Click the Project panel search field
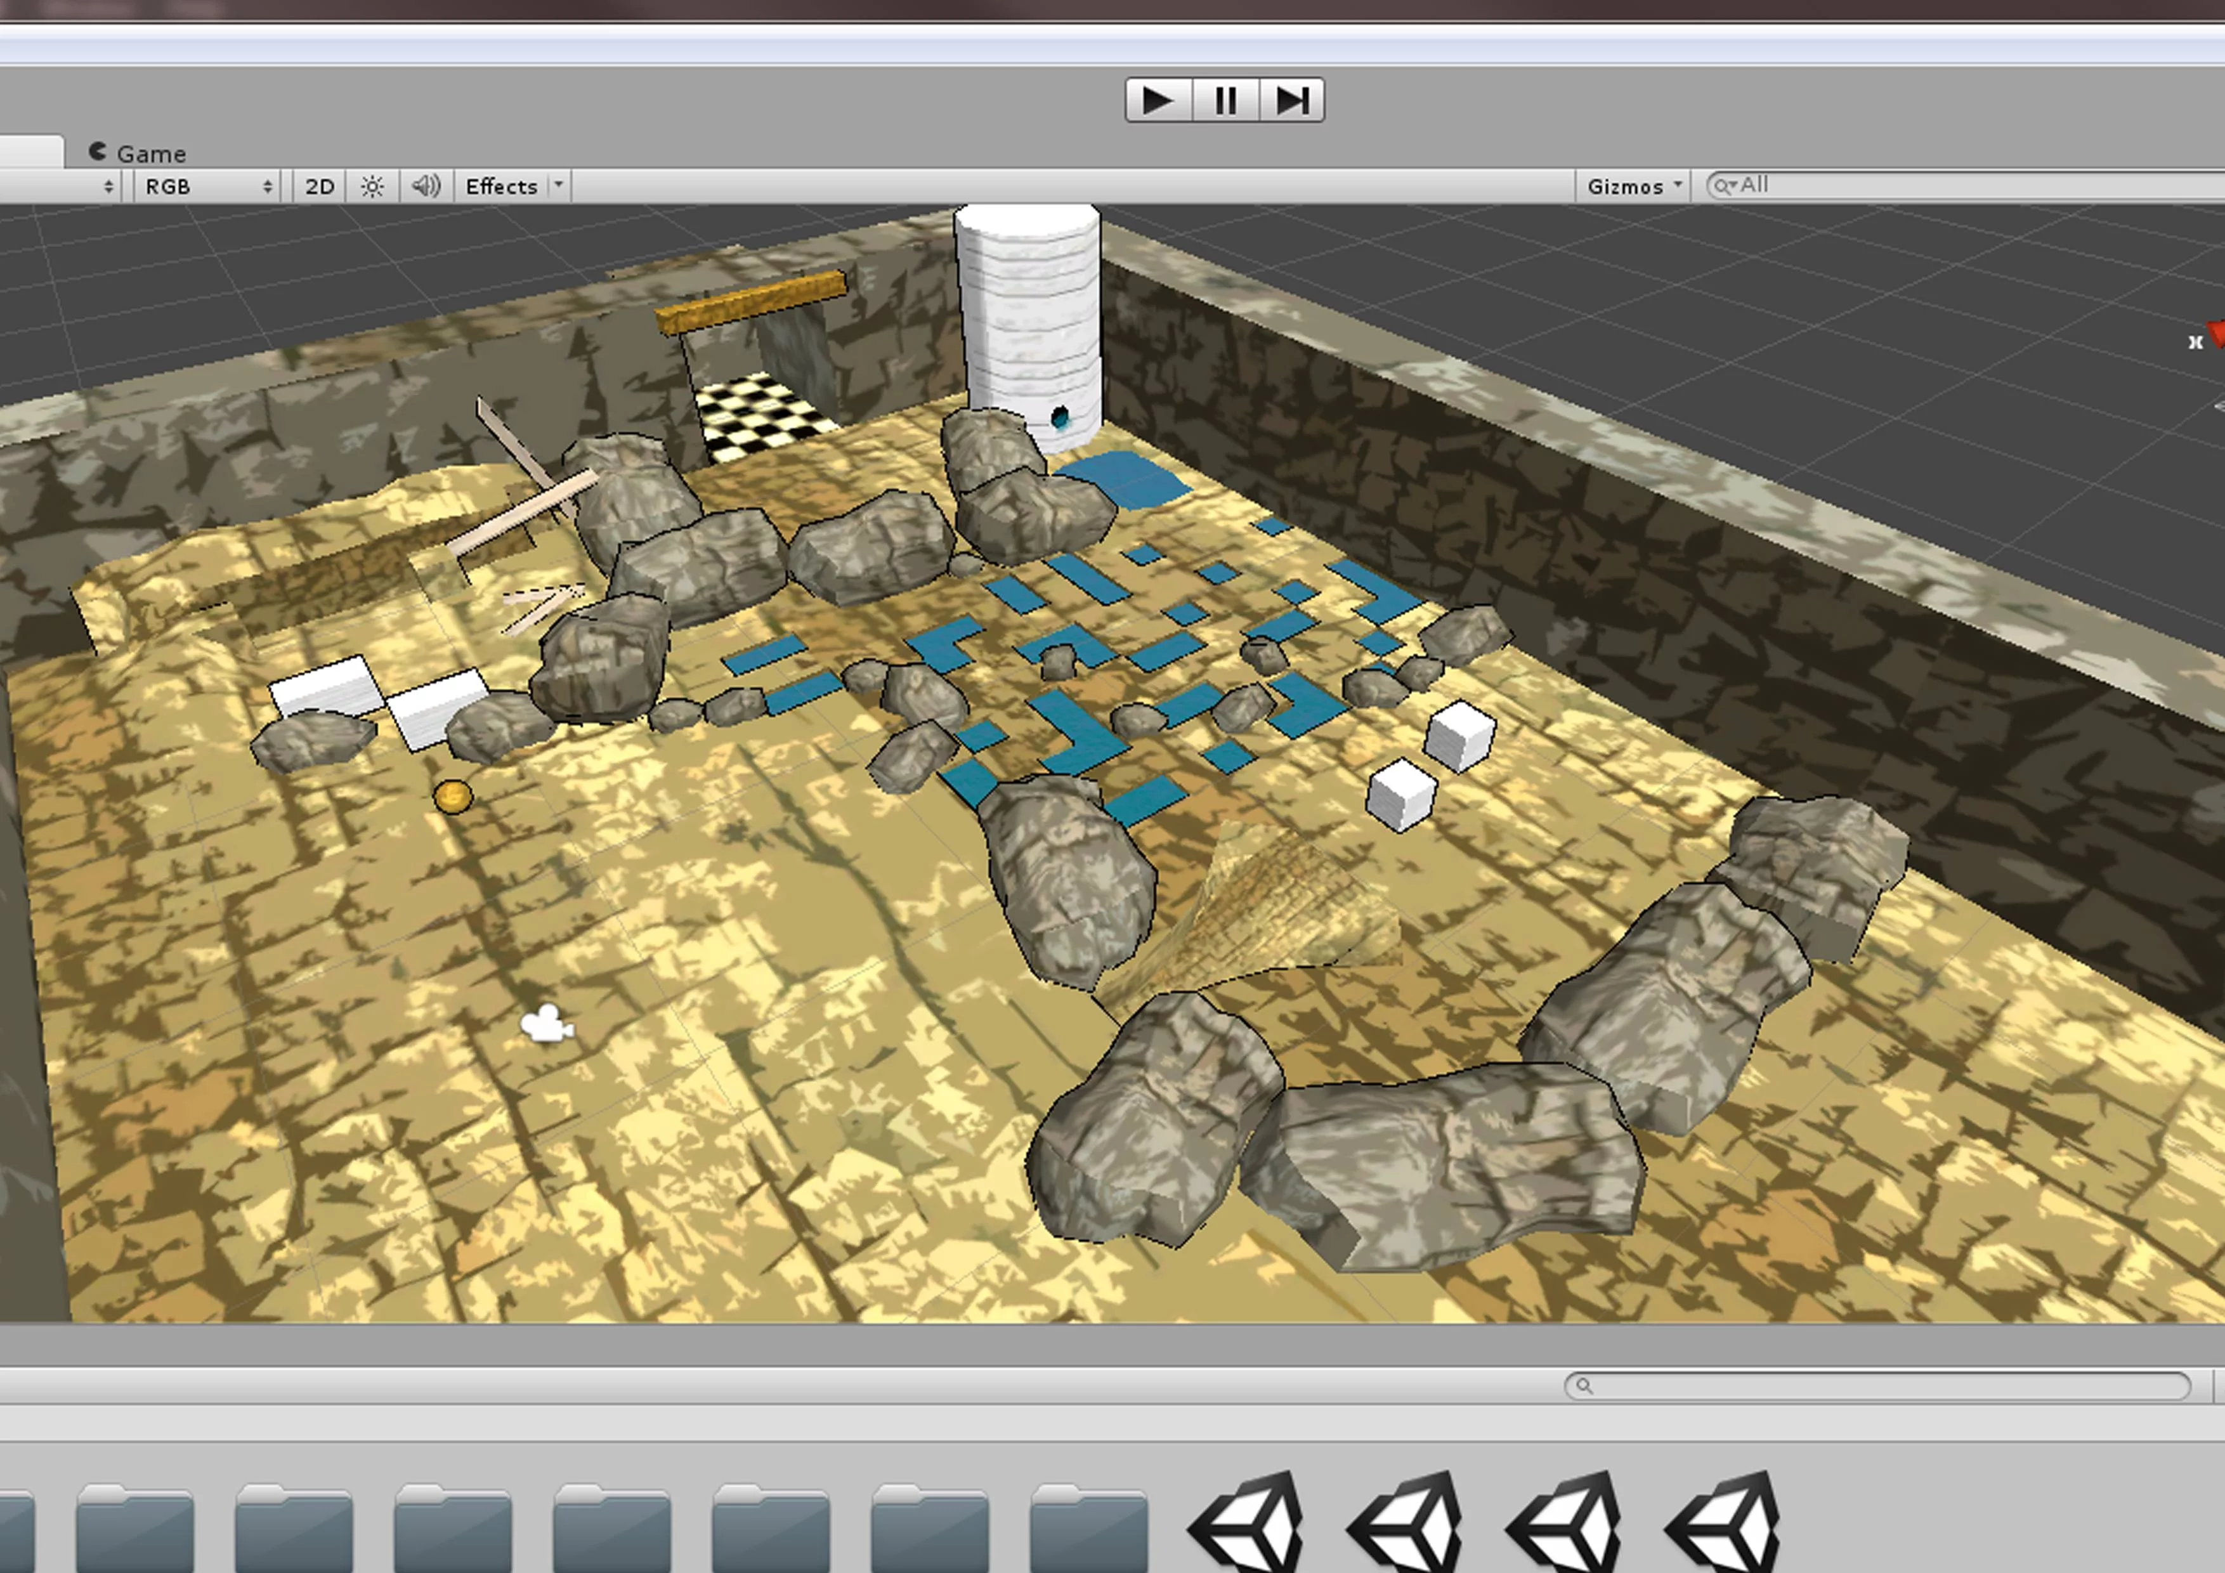Viewport: 2225px width, 1573px height. [1877, 1386]
